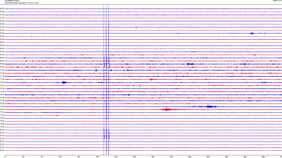Click the blue spike on the 03:00 trace
Image resolution: width=282 pixels, height=158 pixels.
(x=136, y=27)
